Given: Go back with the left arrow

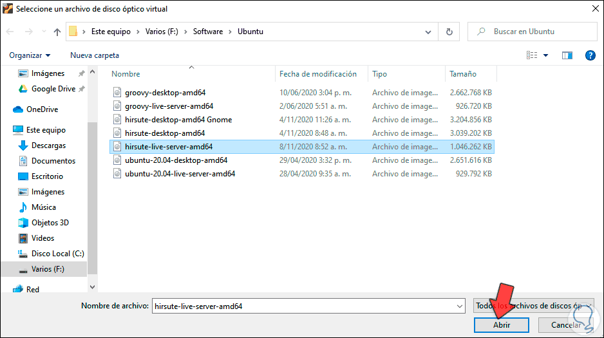Looking at the screenshot, I should [x=10, y=32].
